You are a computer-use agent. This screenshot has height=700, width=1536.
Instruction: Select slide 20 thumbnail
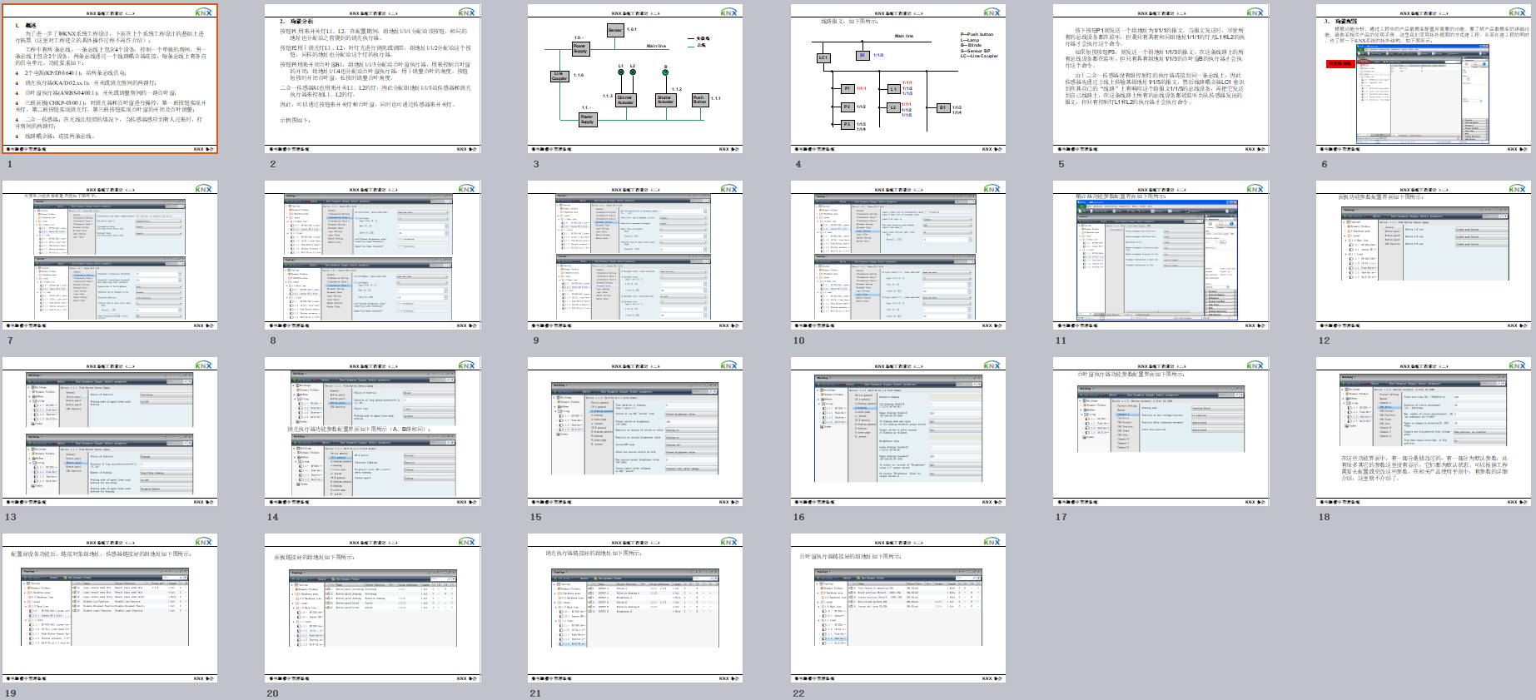[x=372, y=608]
